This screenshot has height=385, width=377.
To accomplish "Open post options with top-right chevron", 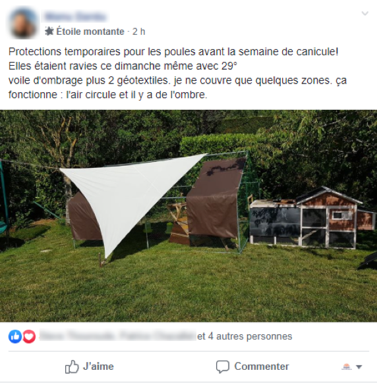I will click(x=365, y=13).
